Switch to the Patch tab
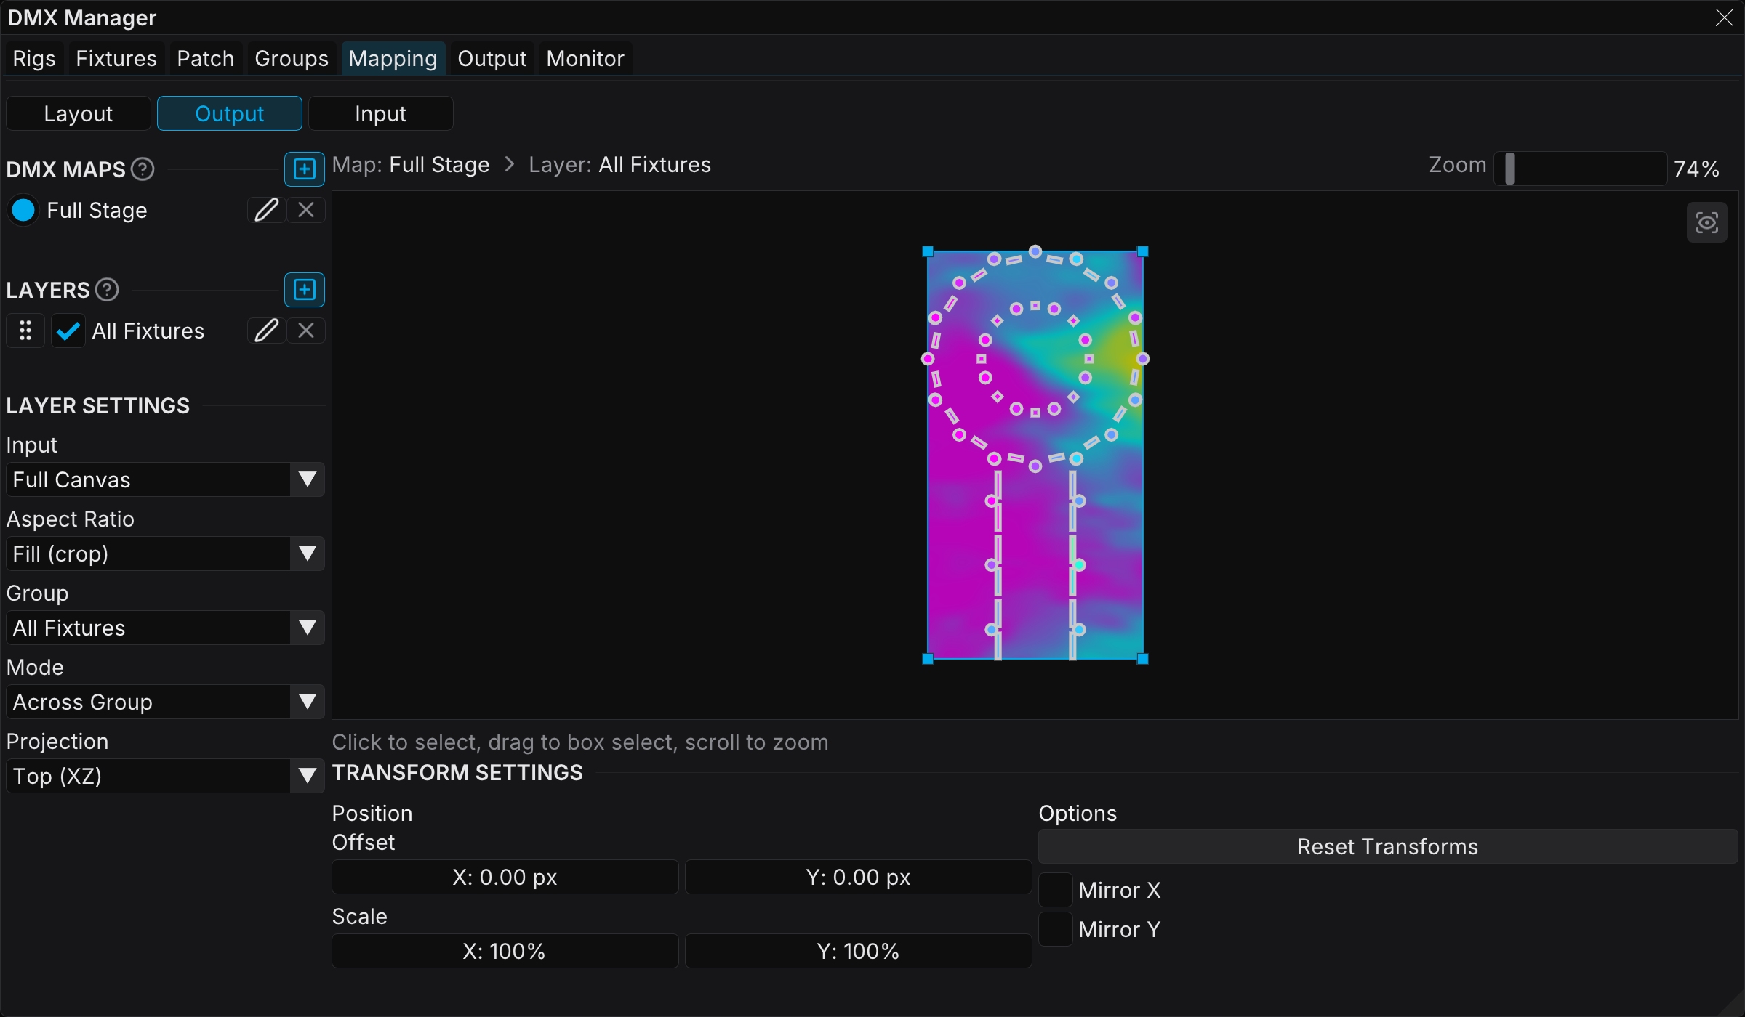The height and width of the screenshot is (1017, 1745). [206, 58]
